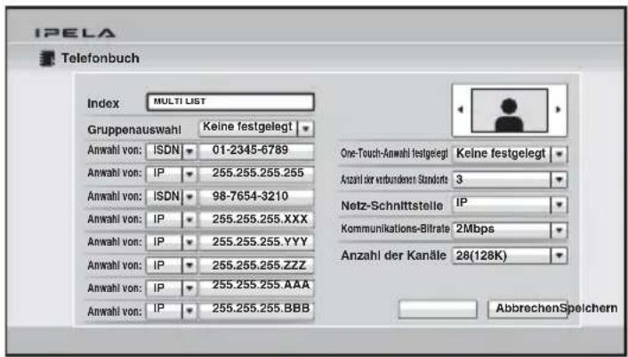
Task: Click the Telefonbuch heading text
Action: [x=101, y=58]
